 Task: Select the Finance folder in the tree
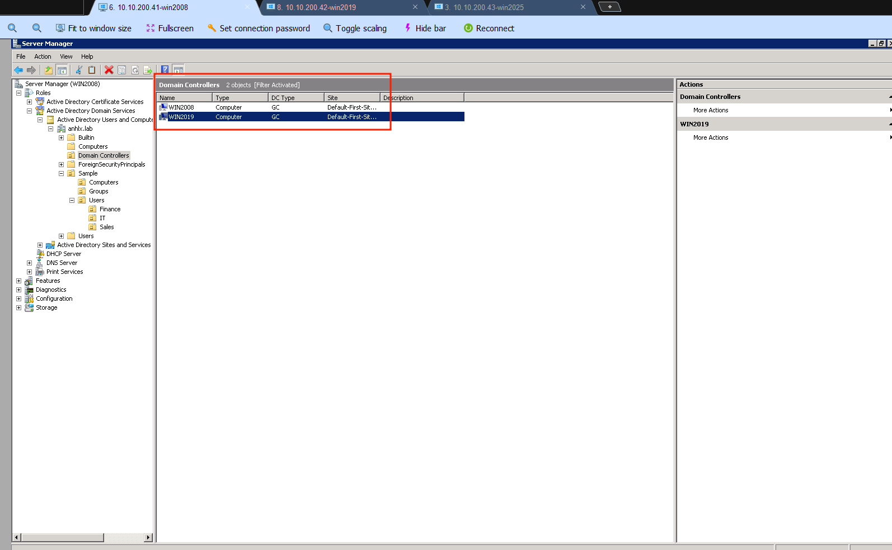[110, 209]
